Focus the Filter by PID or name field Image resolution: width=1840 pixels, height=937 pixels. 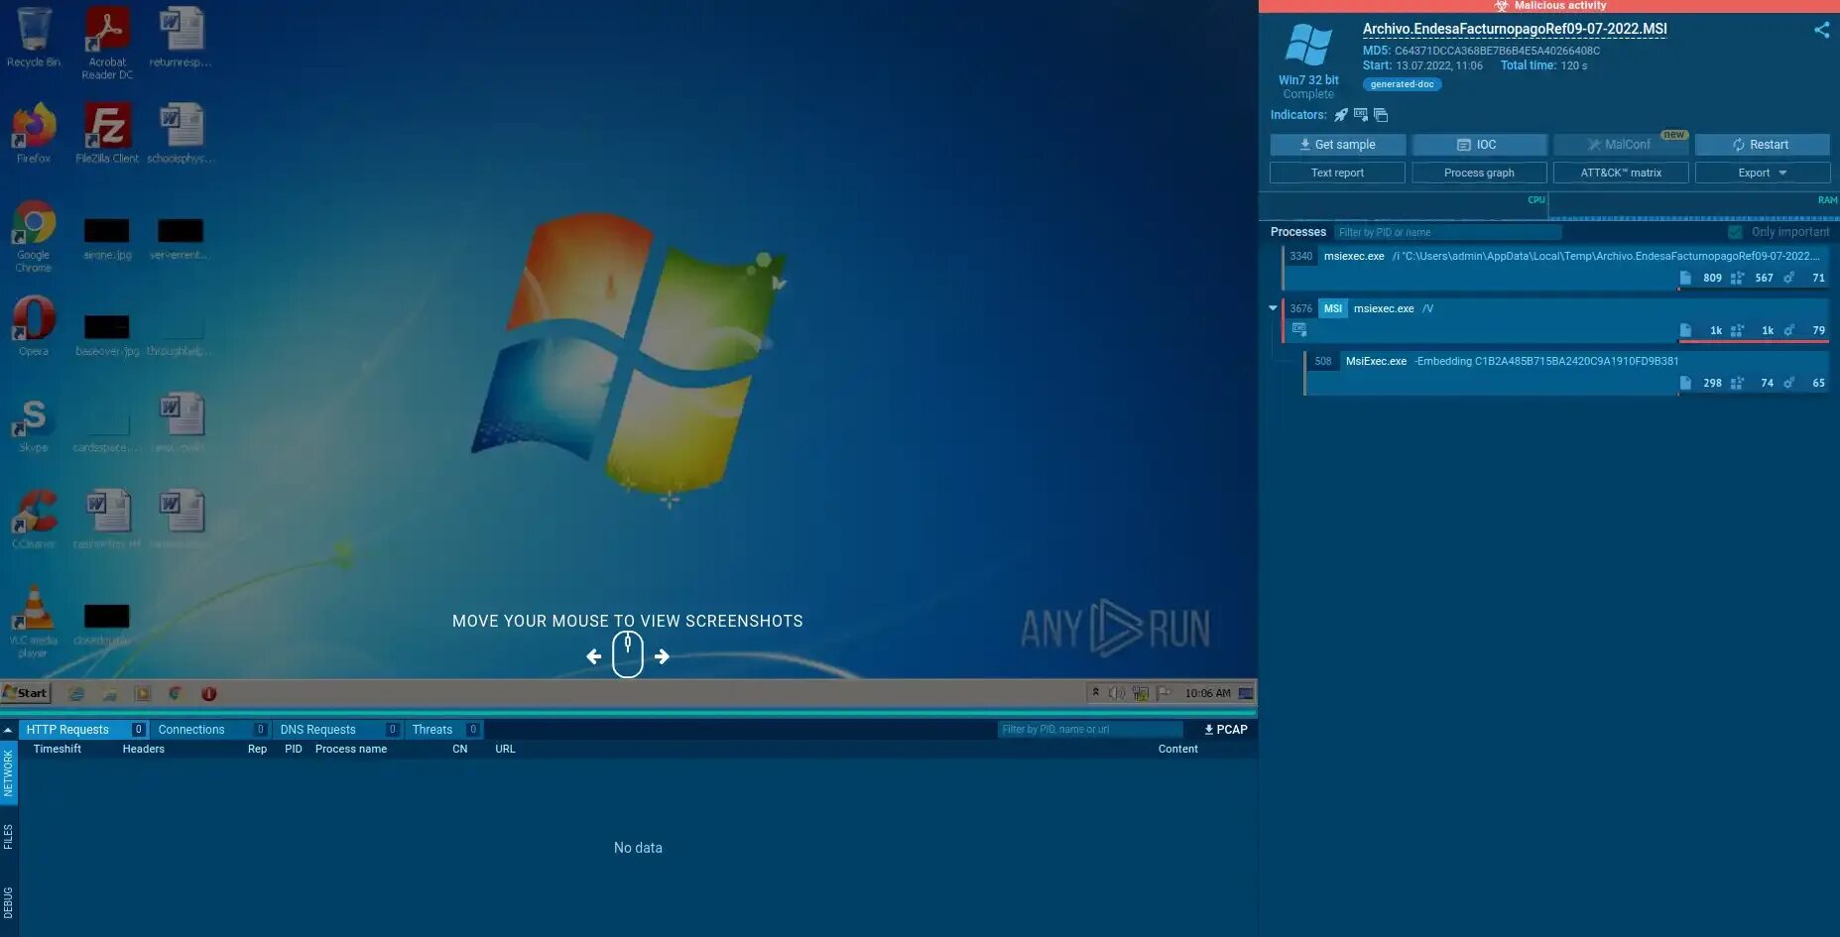click(1447, 232)
